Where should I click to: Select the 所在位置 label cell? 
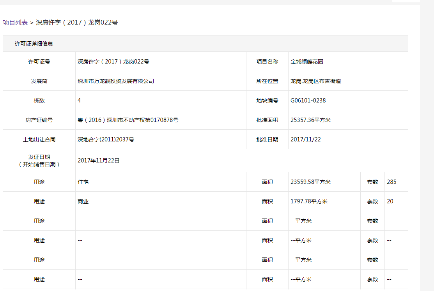click(x=267, y=81)
